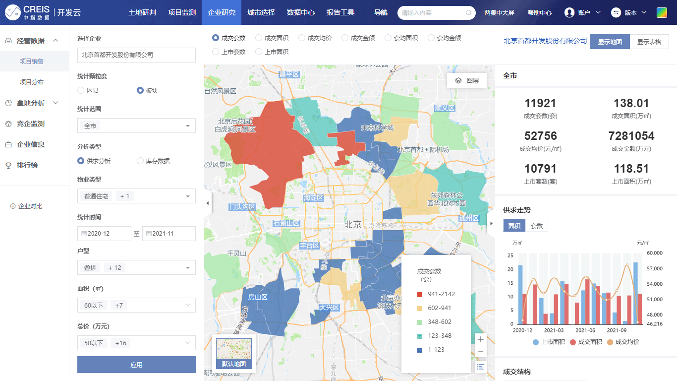Select the 套均金额 radio option
Screen dimensions: 677x381
click(x=431, y=38)
